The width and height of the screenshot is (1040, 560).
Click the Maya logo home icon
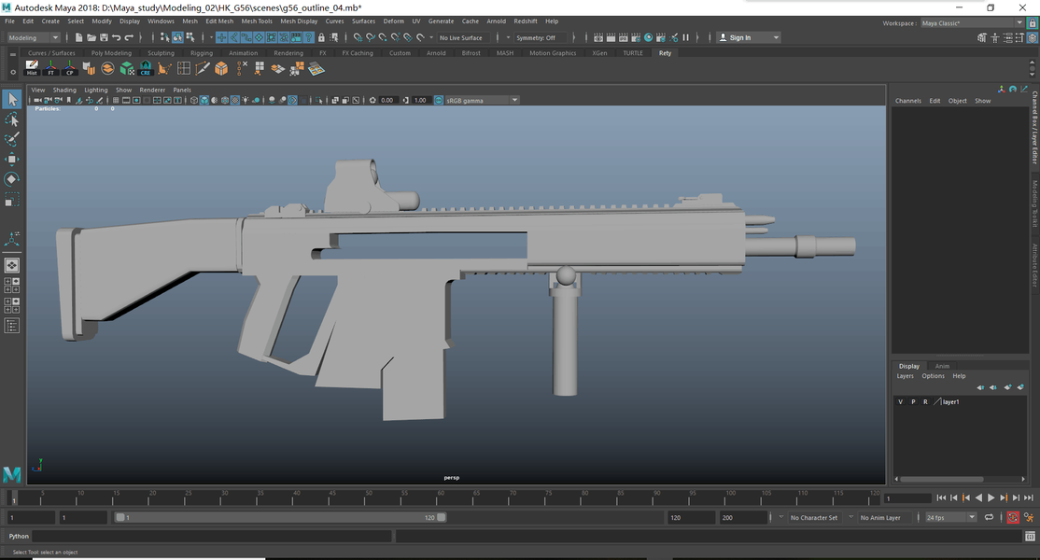[x=12, y=474]
